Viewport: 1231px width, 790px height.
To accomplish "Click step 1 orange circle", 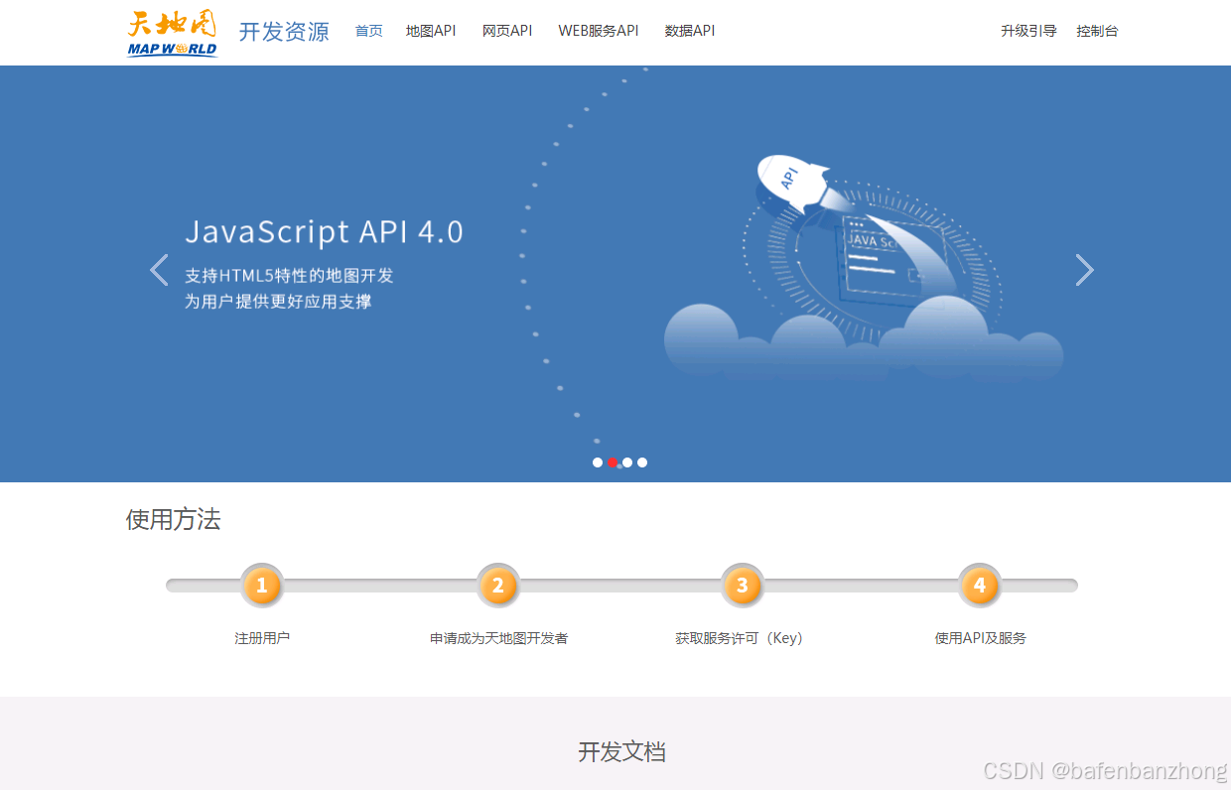I will tap(262, 586).
